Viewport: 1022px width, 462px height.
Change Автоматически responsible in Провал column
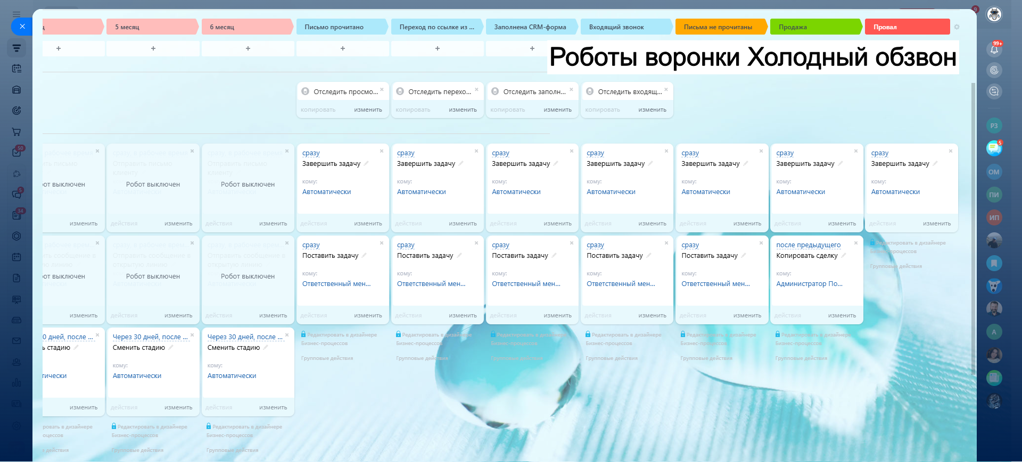(895, 192)
